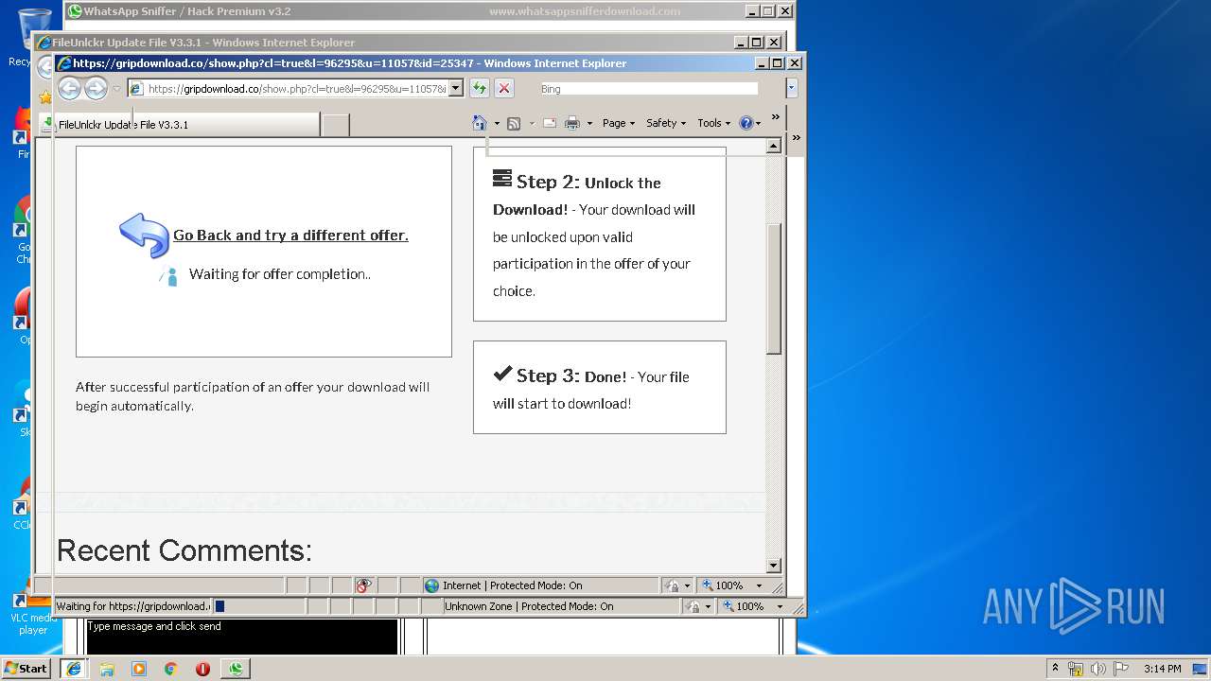Click Unknown Zone Protected Mode indicator in back window
1211x681 pixels.
[x=529, y=606]
